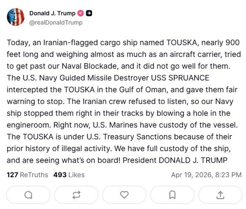246x209 pixels.
Task: Click the reply speech bubble icon
Action: click(x=28, y=195)
